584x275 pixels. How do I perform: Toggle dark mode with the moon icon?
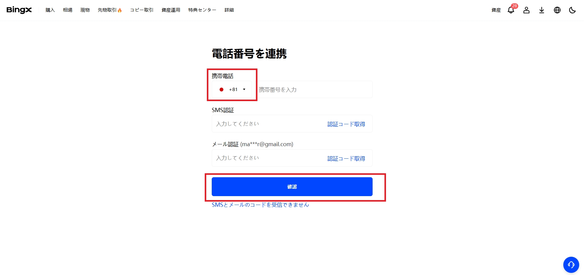(572, 10)
